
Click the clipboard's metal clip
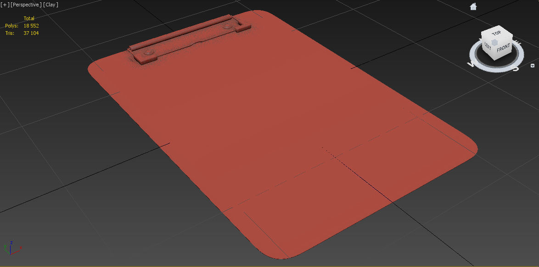pyautogui.click(x=189, y=39)
